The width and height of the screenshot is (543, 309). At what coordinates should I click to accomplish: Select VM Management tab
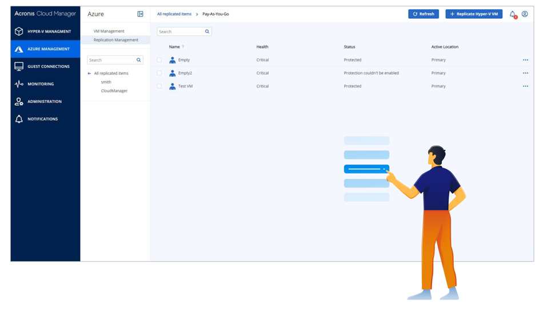(109, 31)
